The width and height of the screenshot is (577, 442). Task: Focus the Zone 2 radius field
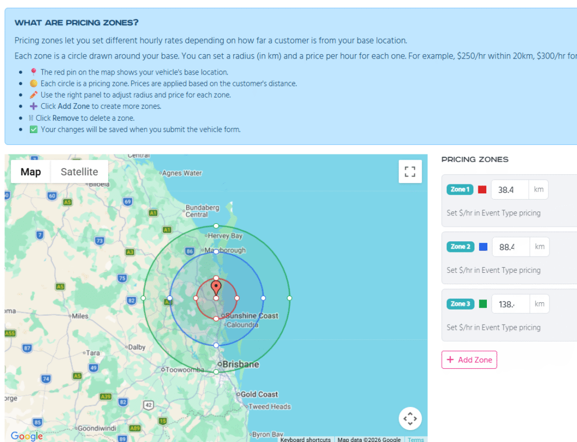[511, 247]
